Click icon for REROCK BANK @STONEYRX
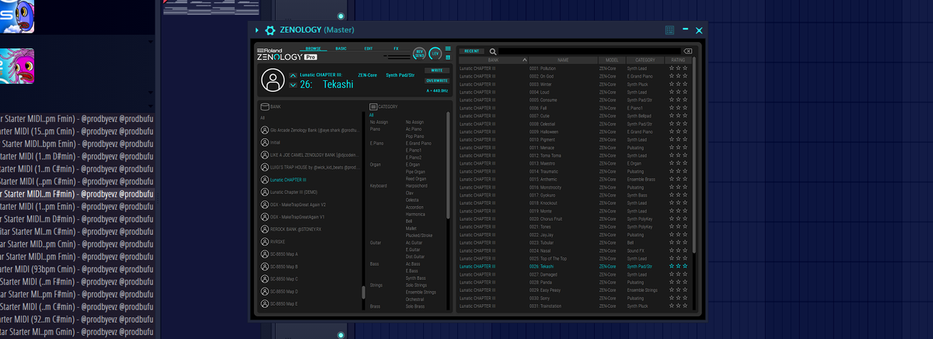This screenshot has width=933, height=339. pos(264,229)
